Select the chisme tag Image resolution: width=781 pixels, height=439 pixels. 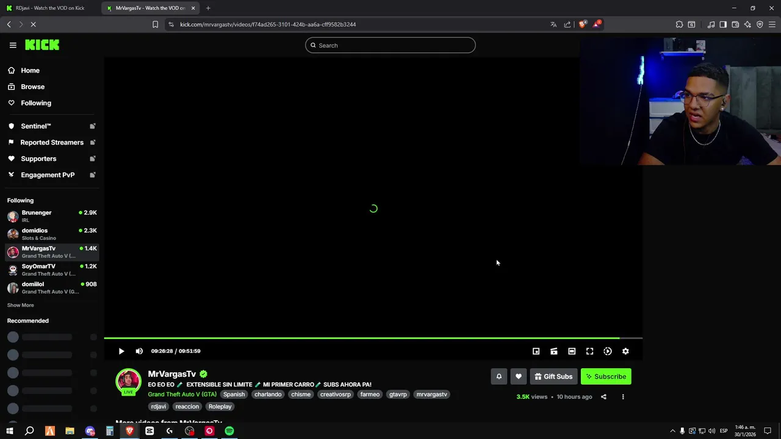click(x=301, y=394)
